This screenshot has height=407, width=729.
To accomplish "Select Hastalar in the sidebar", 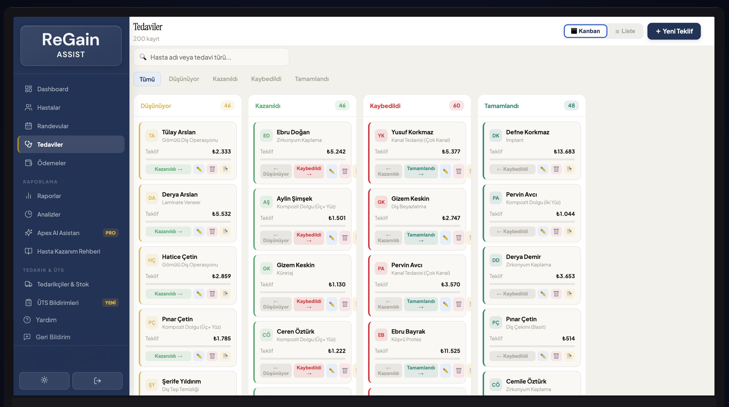I will click(48, 107).
